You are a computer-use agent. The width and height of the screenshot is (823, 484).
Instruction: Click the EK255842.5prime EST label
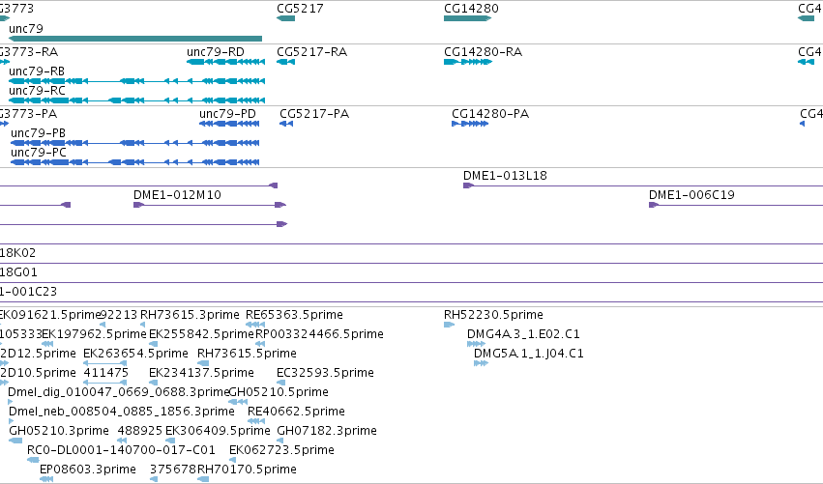pos(201,334)
